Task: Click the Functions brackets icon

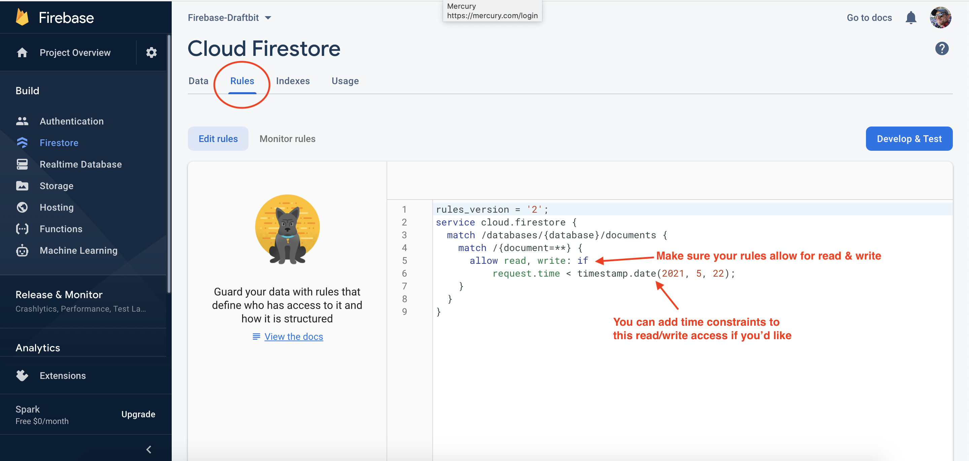Action: [22, 228]
